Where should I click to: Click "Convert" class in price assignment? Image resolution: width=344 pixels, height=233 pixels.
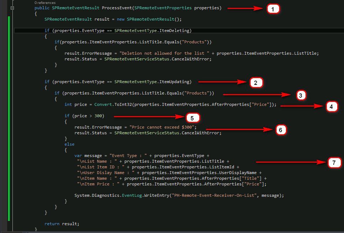(103, 104)
